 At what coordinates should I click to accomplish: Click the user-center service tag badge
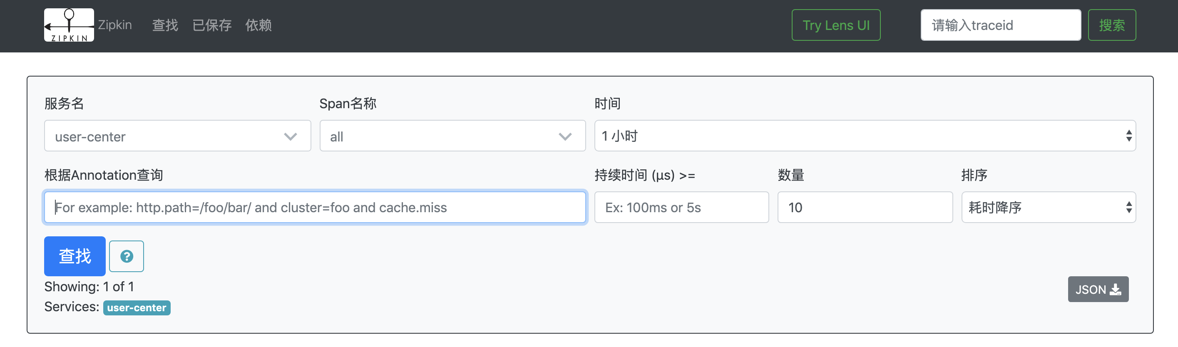137,308
